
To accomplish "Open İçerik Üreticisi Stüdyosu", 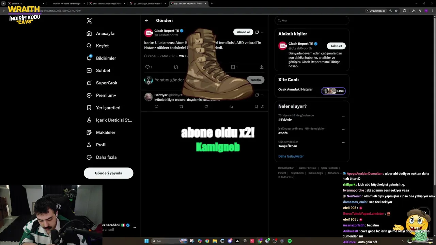I will click(109, 120).
